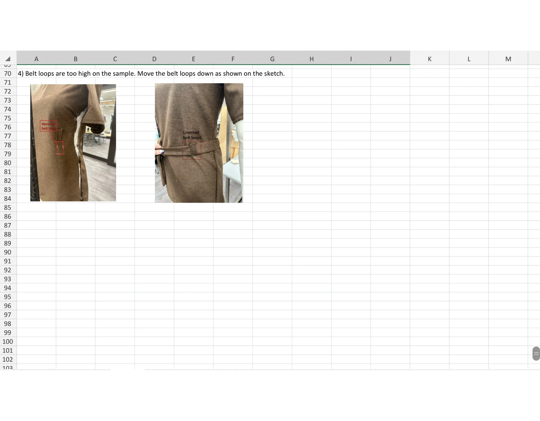This screenshot has width=540, height=421.
Task: Select row 100 header
Action: coord(8,341)
